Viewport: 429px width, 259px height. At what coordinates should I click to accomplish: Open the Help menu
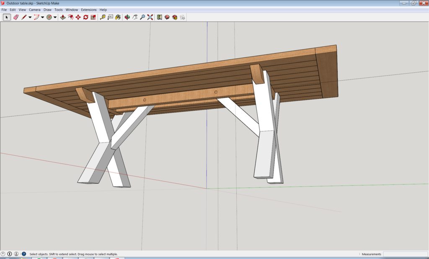(x=103, y=10)
